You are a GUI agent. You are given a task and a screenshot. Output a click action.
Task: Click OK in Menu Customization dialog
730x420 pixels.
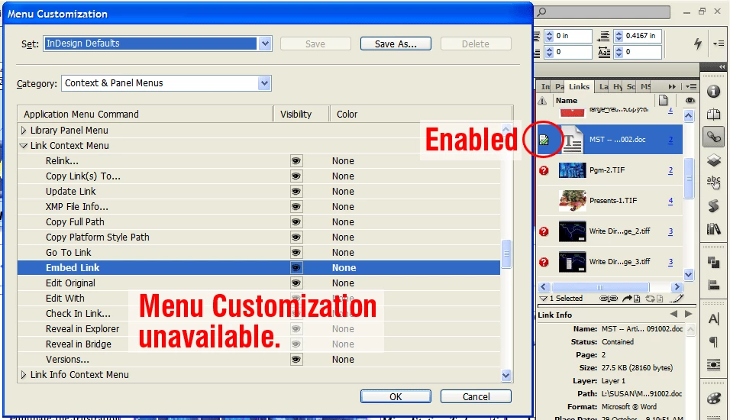tap(396, 397)
